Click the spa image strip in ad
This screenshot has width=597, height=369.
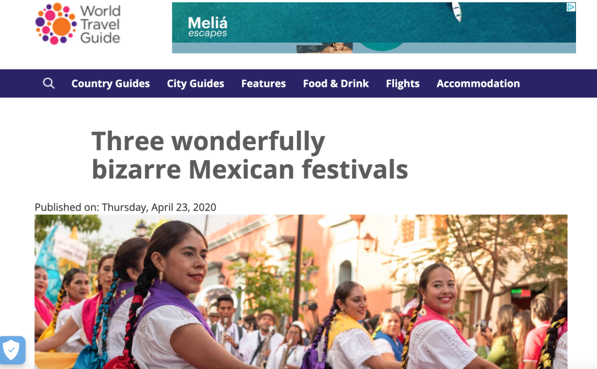pyautogui.click(x=324, y=48)
